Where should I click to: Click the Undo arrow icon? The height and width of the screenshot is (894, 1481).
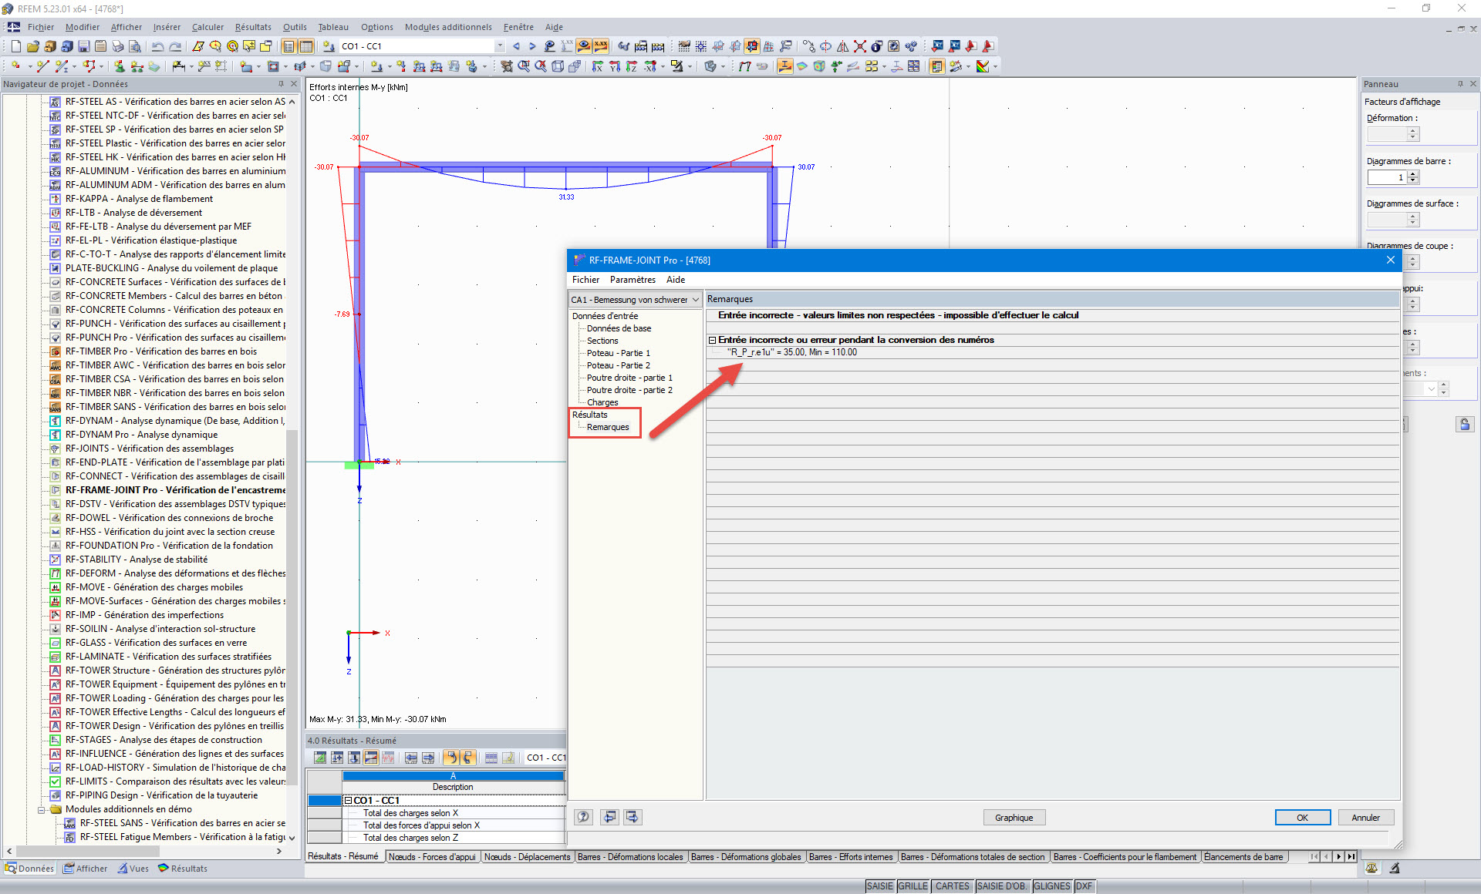[158, 46]
